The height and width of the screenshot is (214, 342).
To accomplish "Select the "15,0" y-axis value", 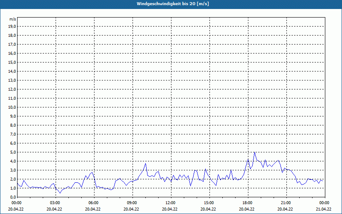I will (x=12, y=62).
